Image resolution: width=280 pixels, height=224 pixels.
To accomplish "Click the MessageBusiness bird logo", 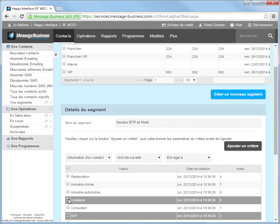I will pyautogui.click(x=11, y=36).
